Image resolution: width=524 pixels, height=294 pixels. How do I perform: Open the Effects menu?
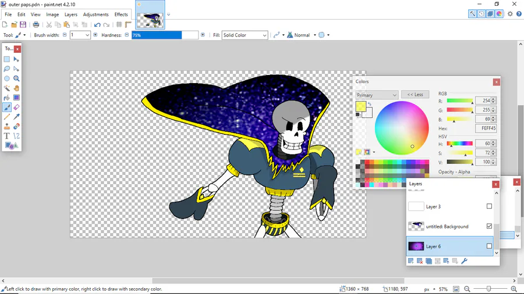pos(121,15)
